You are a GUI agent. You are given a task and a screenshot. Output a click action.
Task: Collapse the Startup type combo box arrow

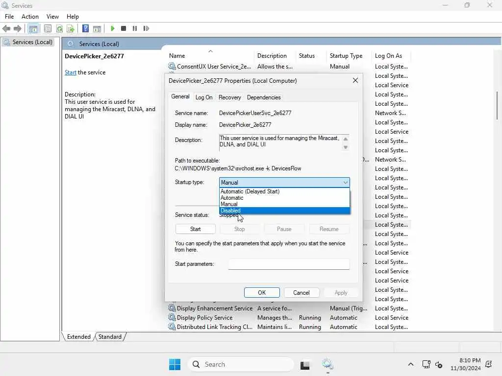[345, 182]
